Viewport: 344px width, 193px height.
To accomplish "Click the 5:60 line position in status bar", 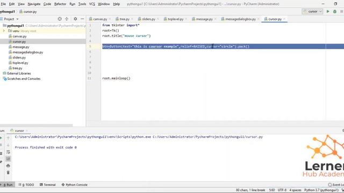I will point(272,190).
